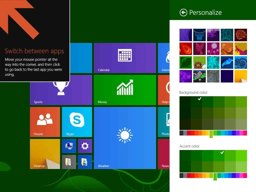Select the yellow pattern with magenta bird
Viewport: 256px width, 192px height.
(x=241, y=49)
